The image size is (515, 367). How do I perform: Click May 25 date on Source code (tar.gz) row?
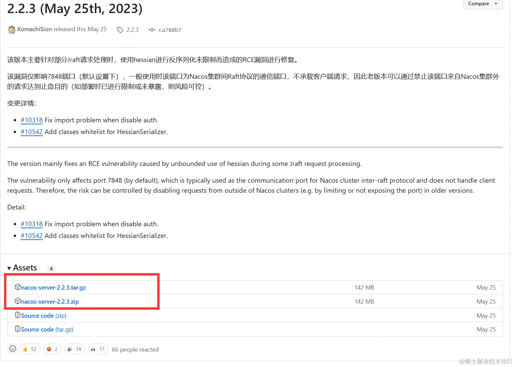coord(486,329)
